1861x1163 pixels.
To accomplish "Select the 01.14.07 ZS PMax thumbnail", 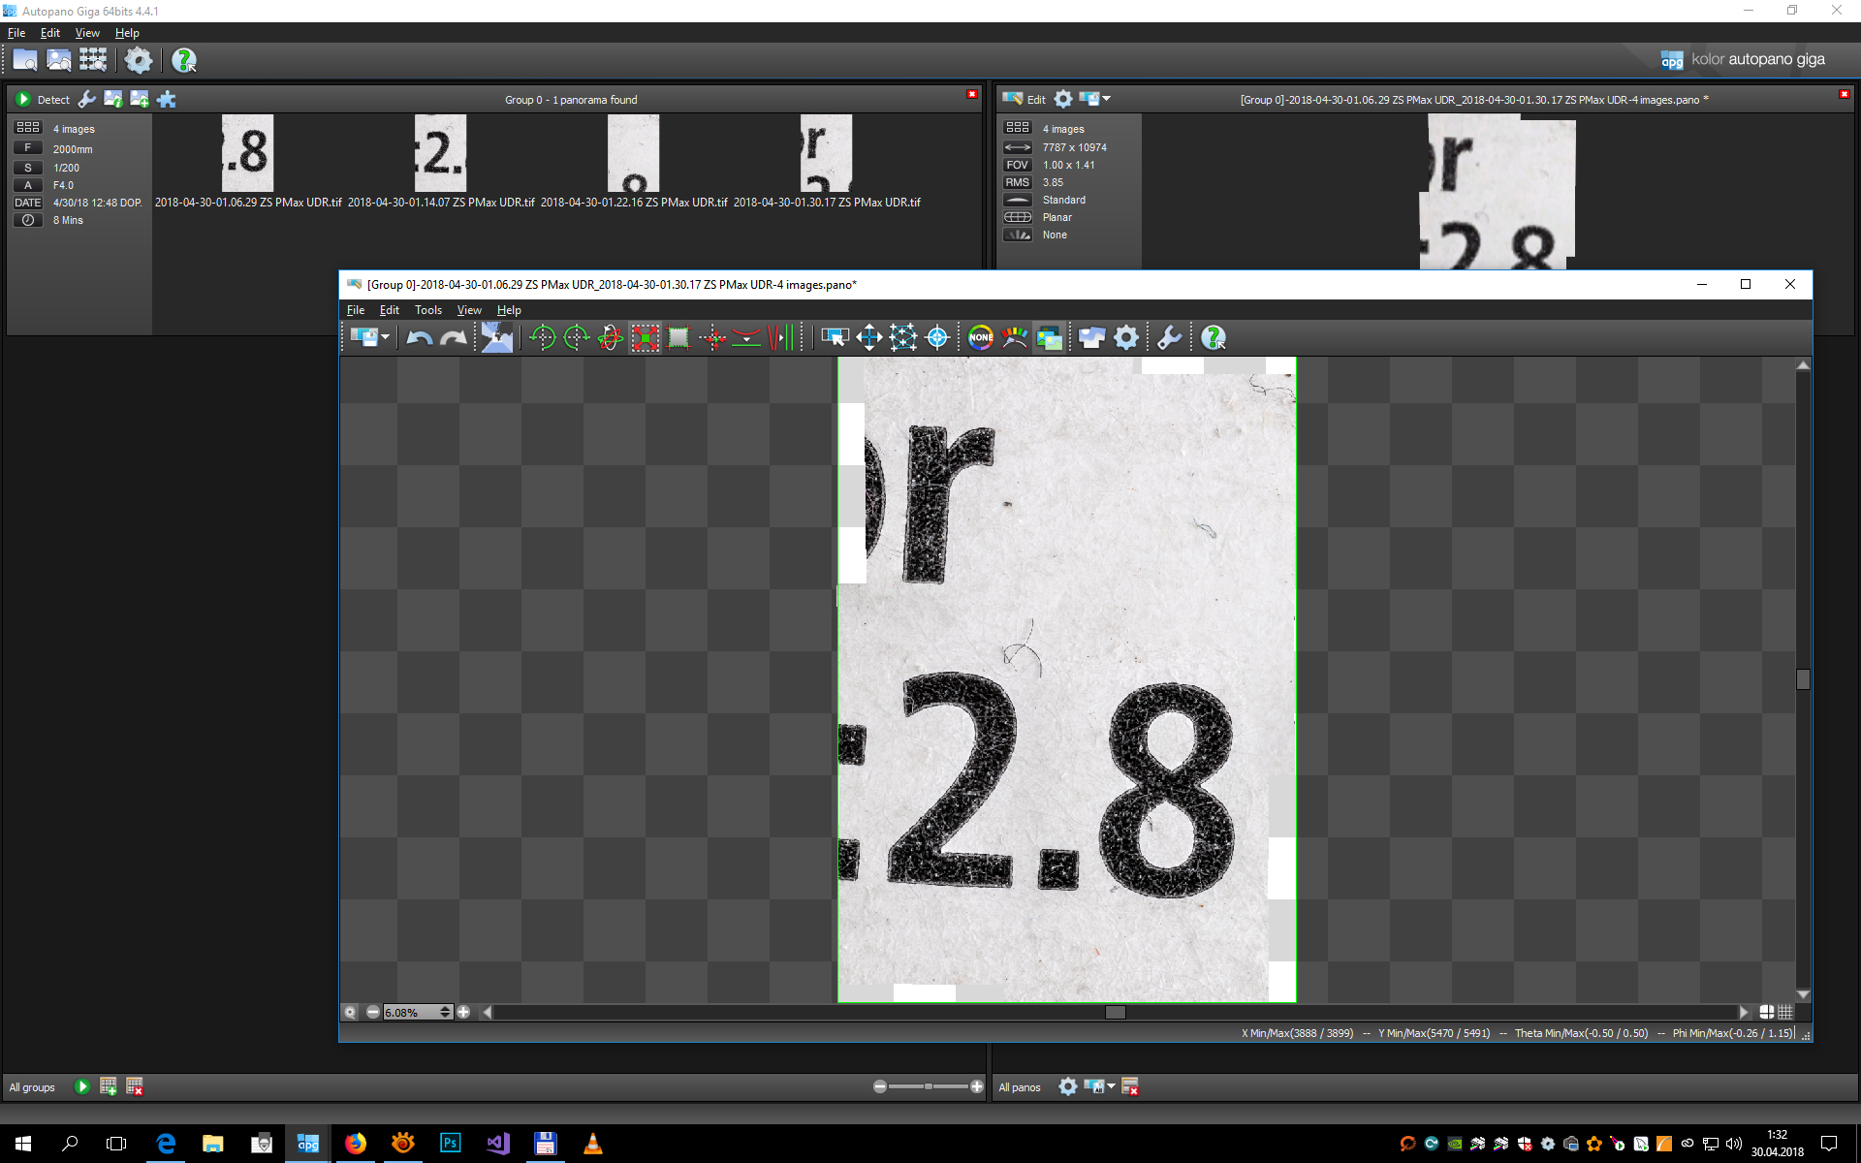I will pyautogui.click(x=440, y=153).
